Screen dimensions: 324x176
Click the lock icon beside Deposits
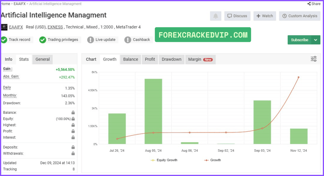tap(73, 147)
